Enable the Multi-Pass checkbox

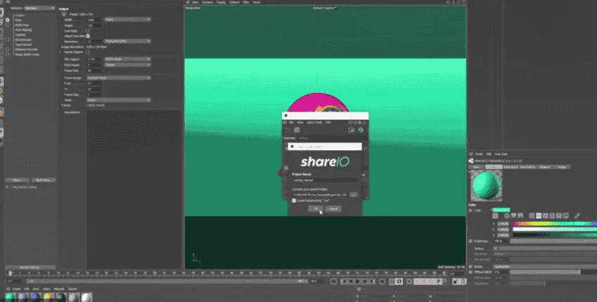(8, 25)
